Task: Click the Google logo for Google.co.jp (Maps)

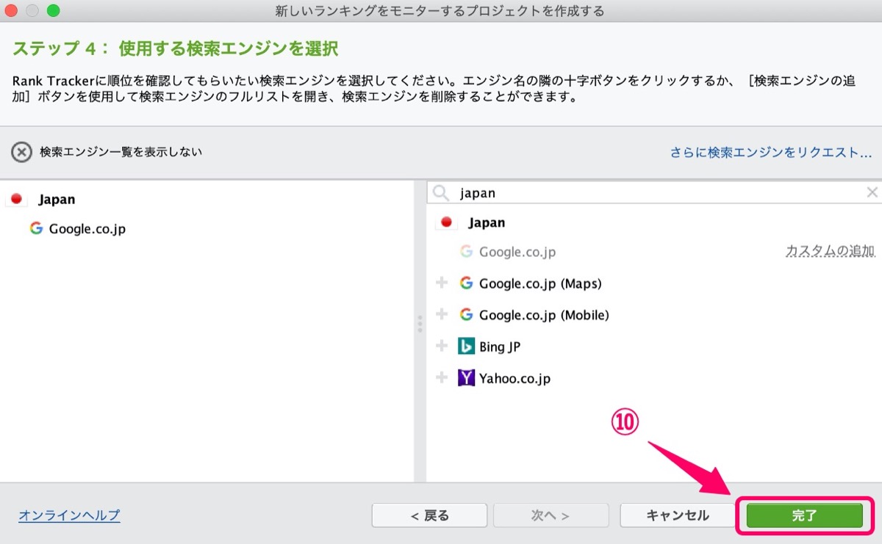Action: 466,283
